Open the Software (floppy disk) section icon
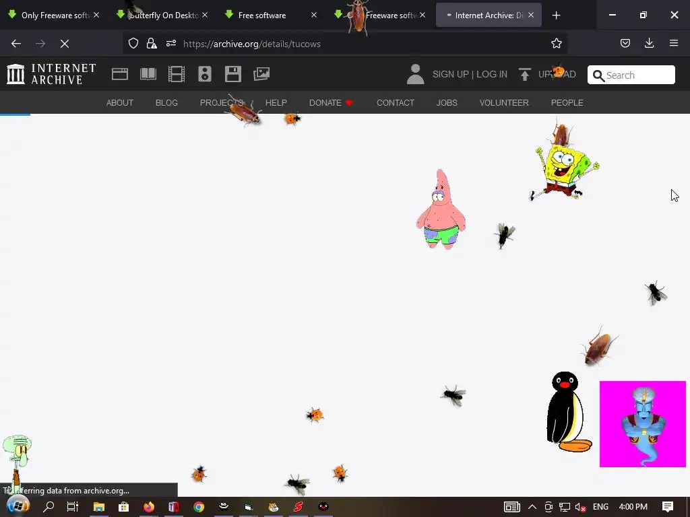 232,74
